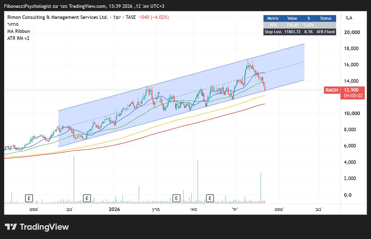Click the tall red volume bar above the left נוב' label
The width and height of the screenshot is (371, 239).
click(74, 179)
